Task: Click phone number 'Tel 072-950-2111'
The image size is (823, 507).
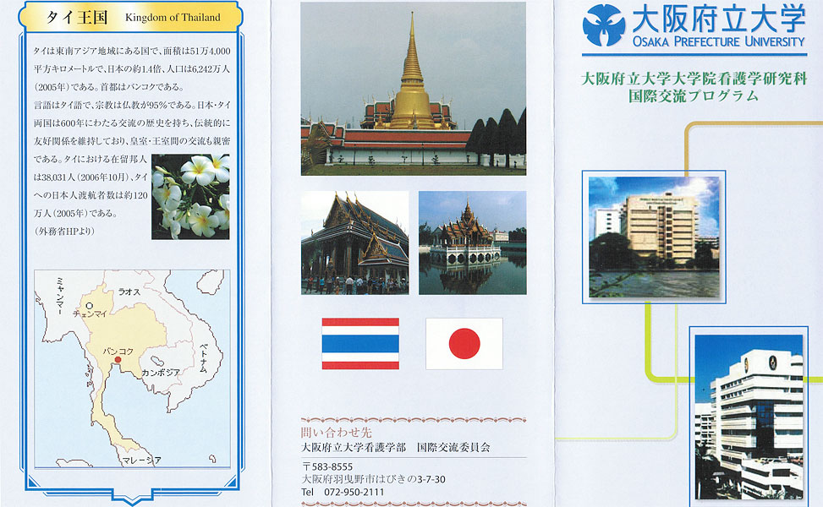Action: [x=343, y=492]
